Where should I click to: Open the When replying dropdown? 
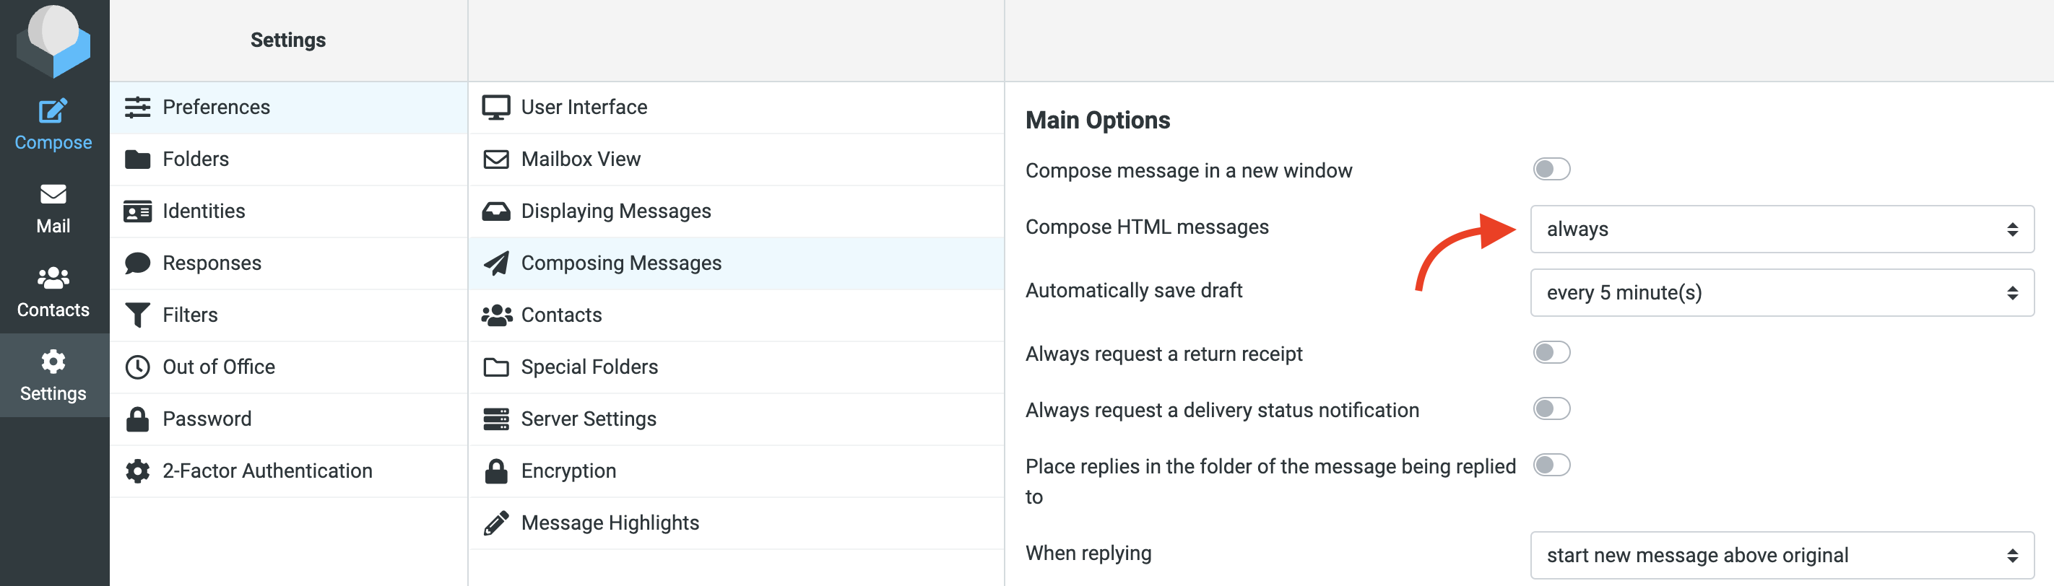coord(1781,555)
